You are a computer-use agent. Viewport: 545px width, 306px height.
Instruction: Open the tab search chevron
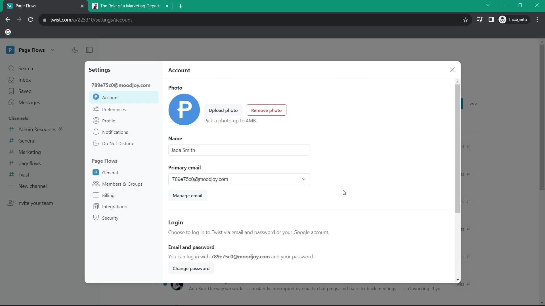[488, 5]
